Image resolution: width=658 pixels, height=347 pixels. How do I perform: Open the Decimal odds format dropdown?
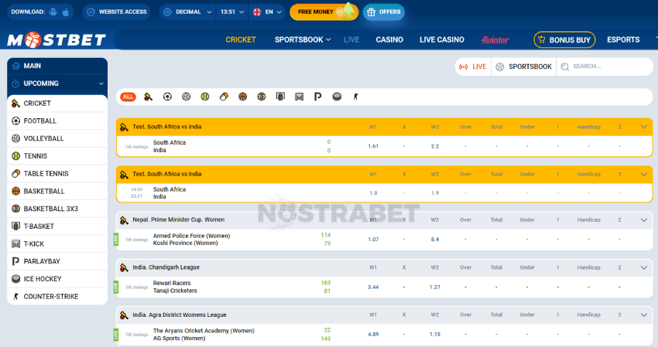pos(187,12)
